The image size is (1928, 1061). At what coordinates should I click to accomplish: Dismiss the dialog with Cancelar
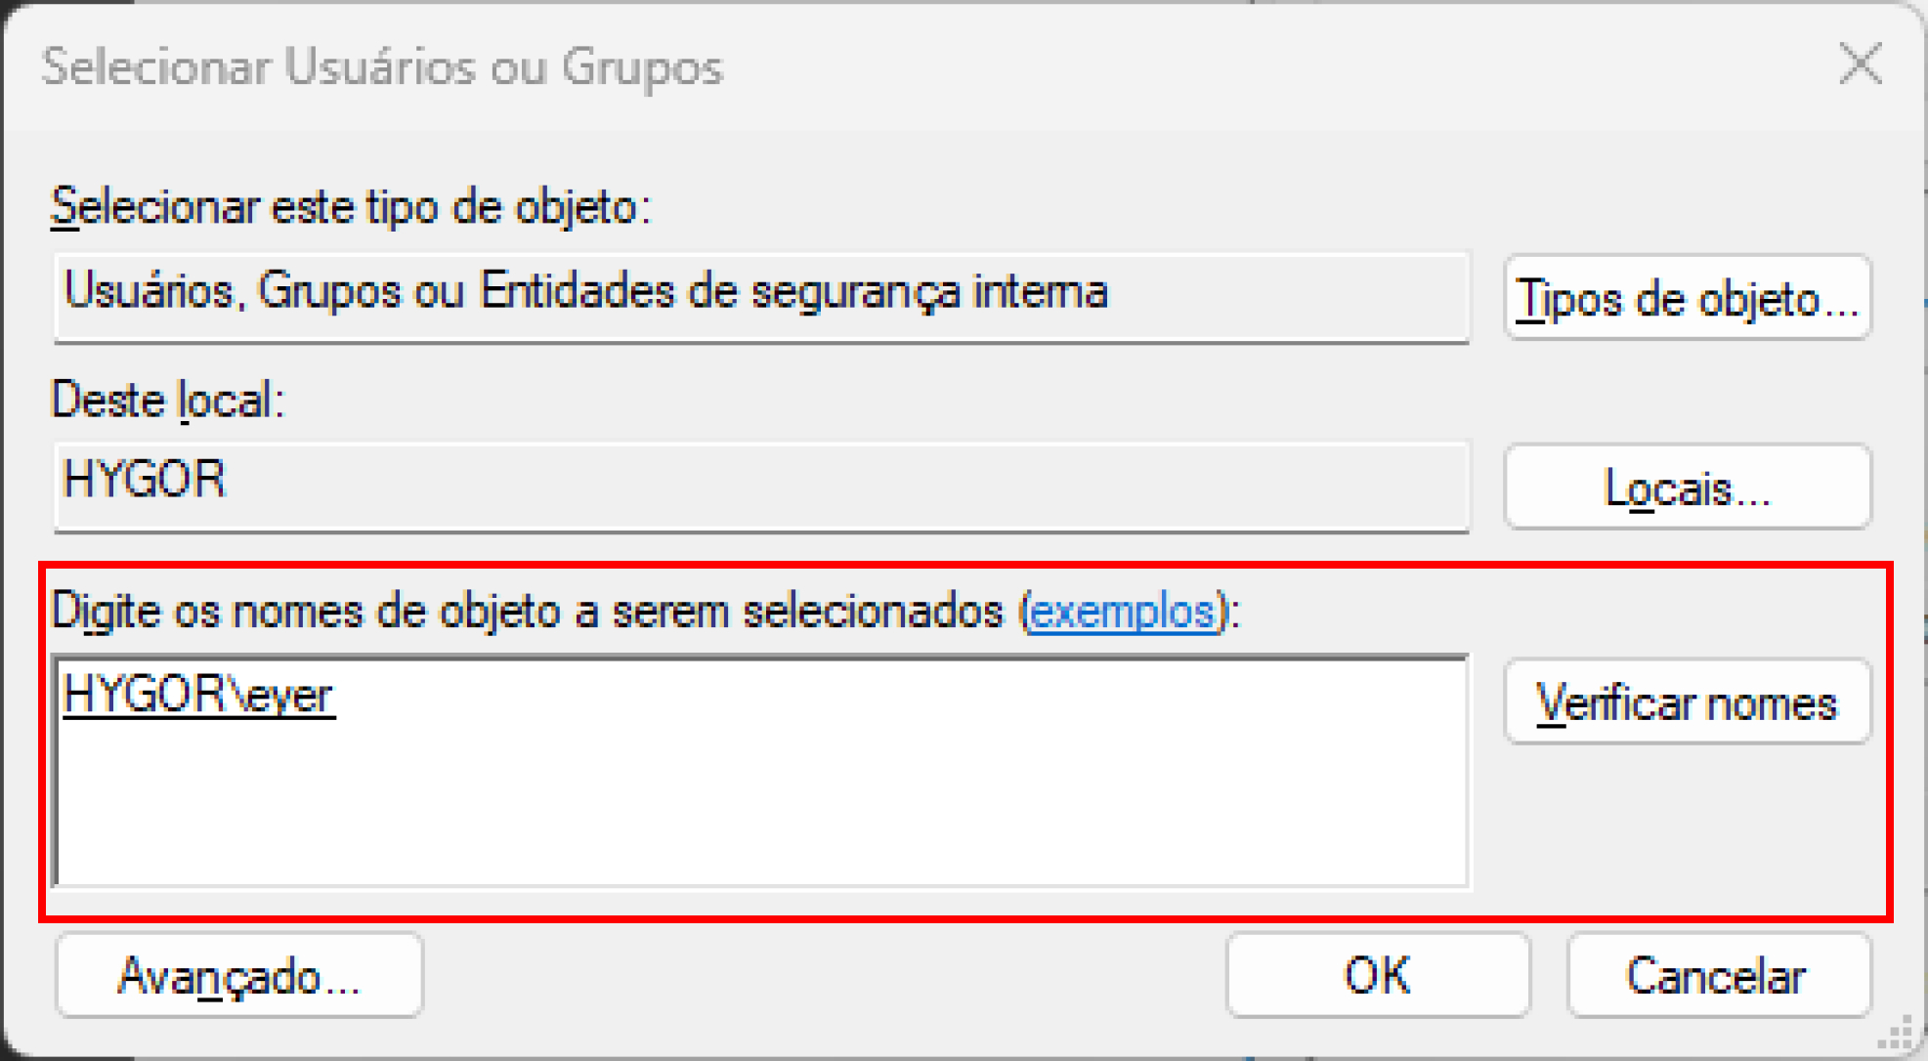pyautogui.click(x=1719, y=976)
